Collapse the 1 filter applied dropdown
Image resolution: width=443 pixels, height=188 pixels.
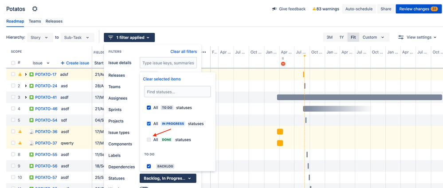tap(129, 37)
